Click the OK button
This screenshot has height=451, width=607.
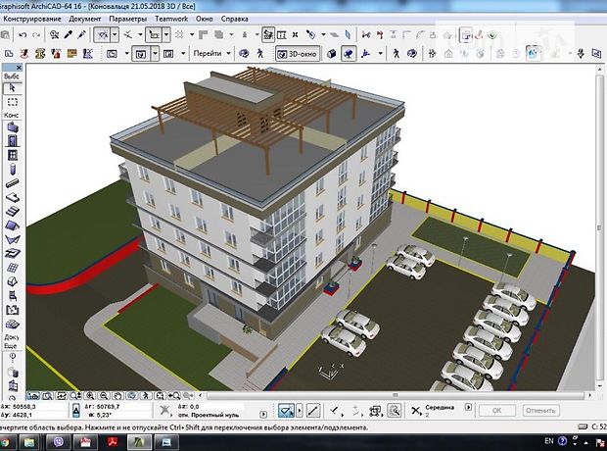[x=497, y=410]
